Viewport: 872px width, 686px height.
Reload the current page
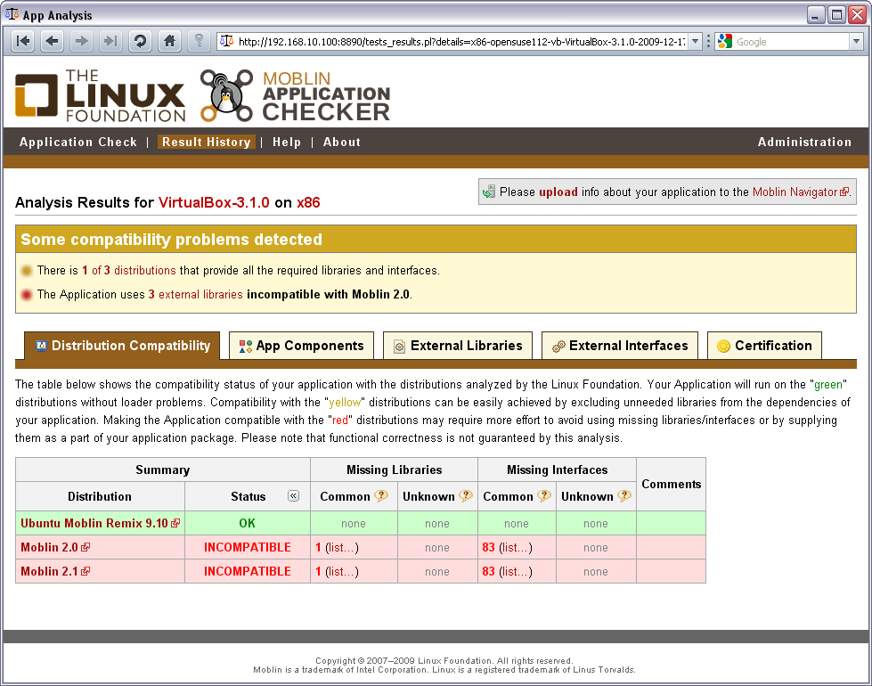(140, 41)
